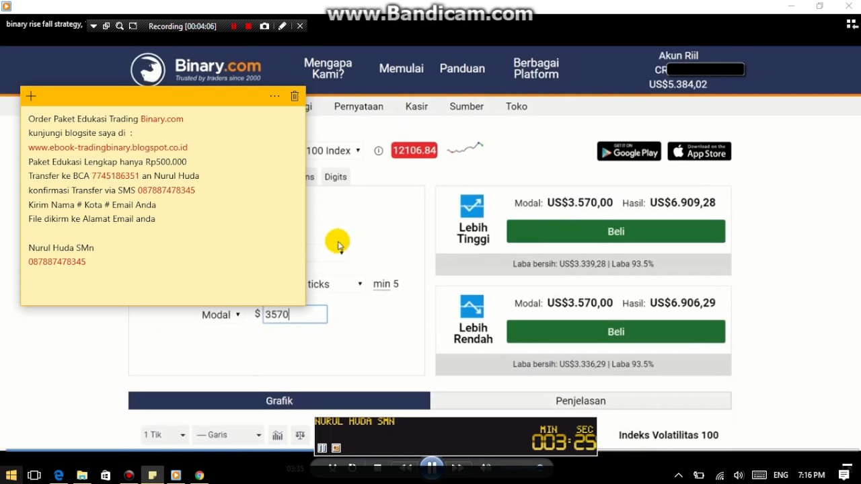
Task: Open Google Chrome from taskbar
Action: 199,475
